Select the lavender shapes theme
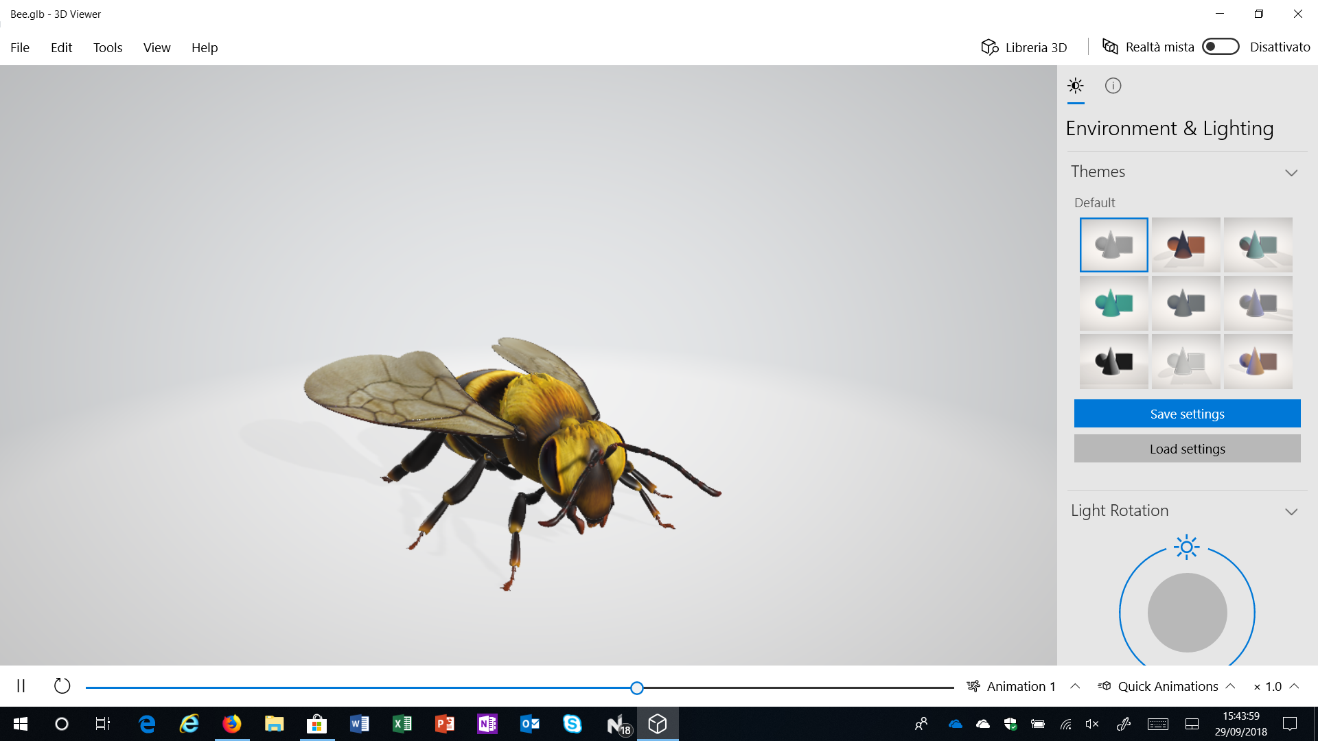Viewport: 1318px width, 741px height. 1258,303
